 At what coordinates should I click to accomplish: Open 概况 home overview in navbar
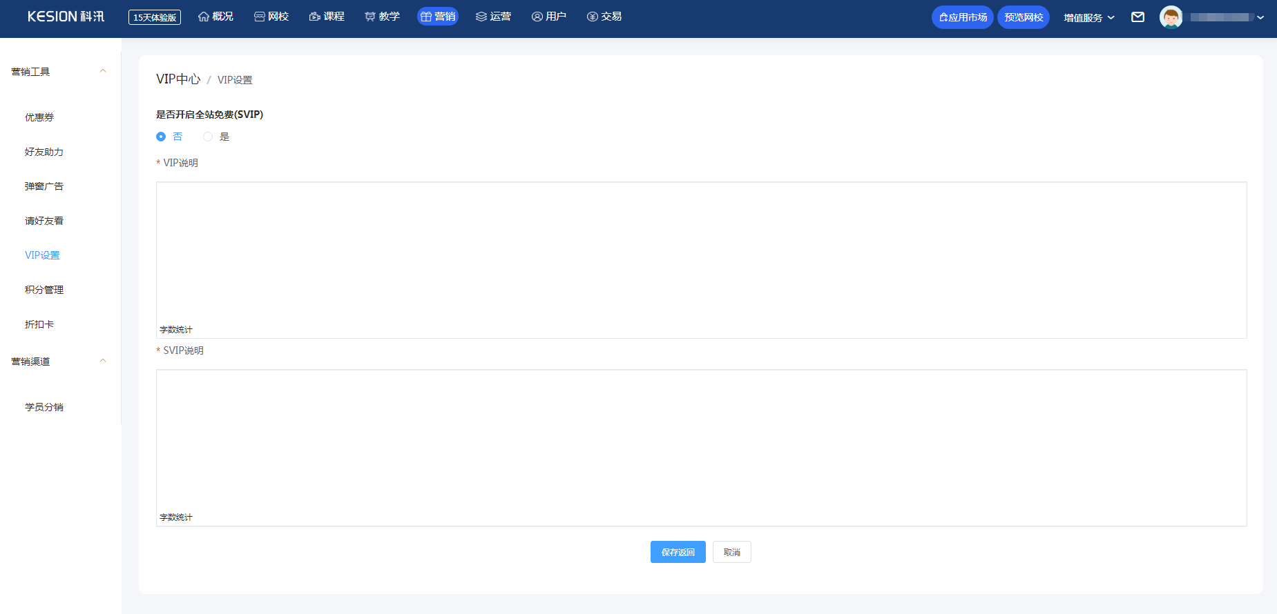[x=215, y=17]
